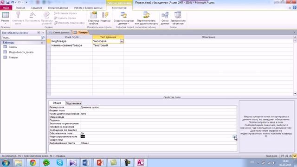Toggle the Ключевое поле primary key
The image size is (297, 167).
18,18
